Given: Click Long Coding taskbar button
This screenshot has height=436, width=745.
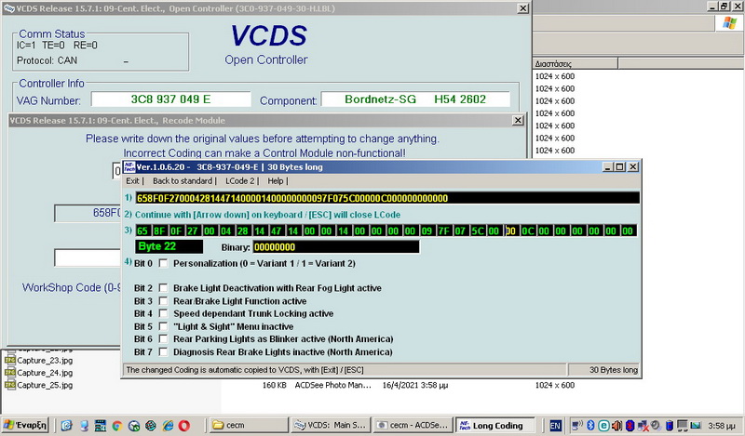Looking at the screenshot, I should [x=494, y=426].
